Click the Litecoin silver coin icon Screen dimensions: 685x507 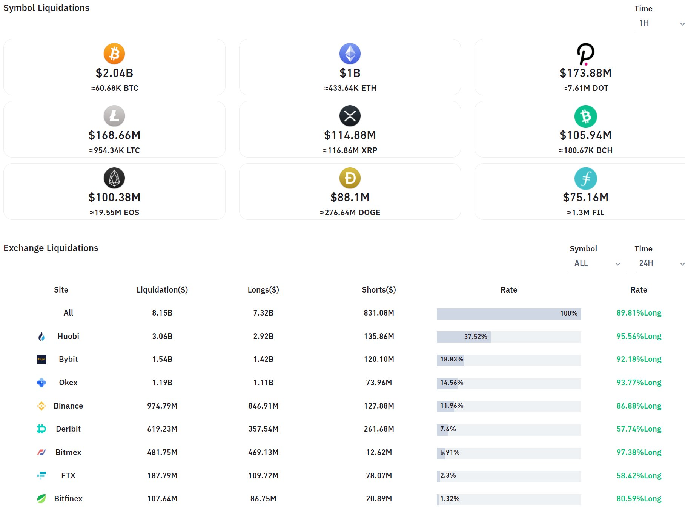114,116
